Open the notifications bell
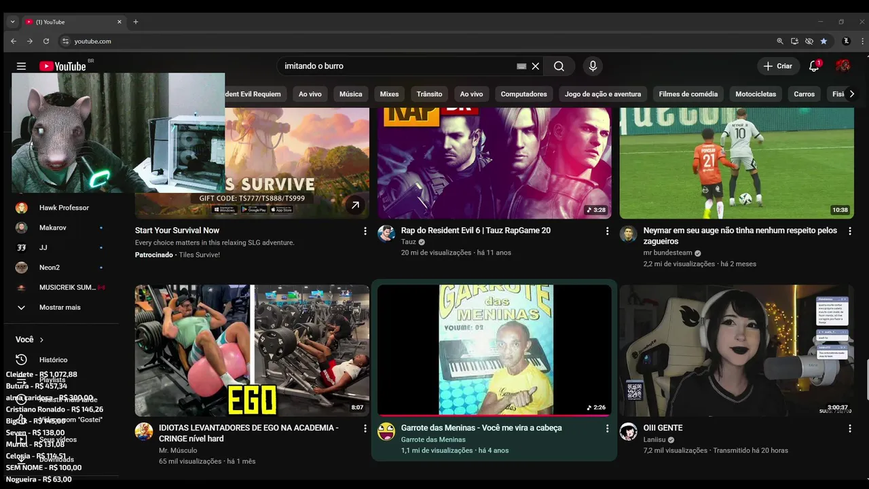869x489 pixels. (814, 66)
